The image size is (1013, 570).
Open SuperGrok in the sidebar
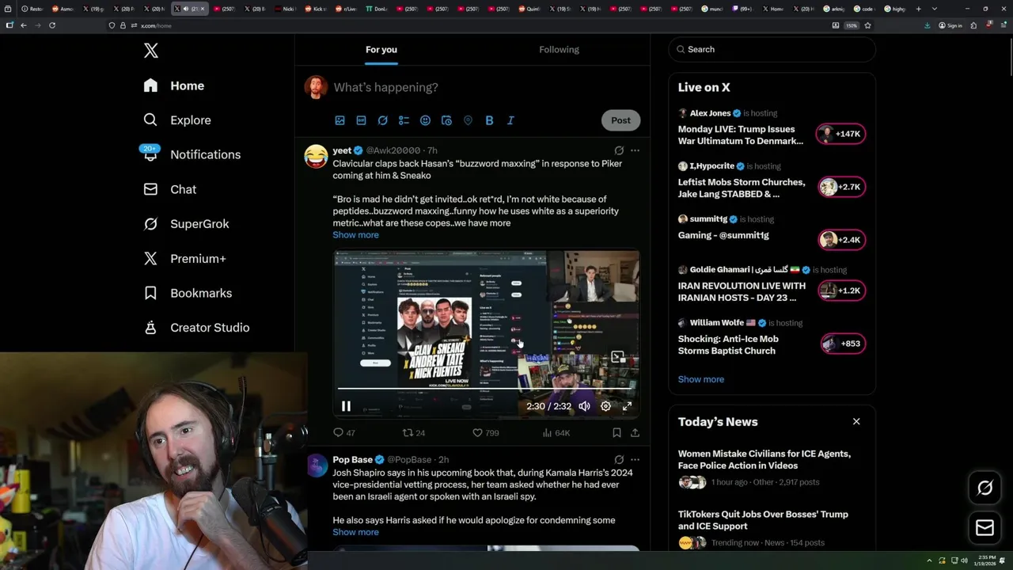click(186, 224)
